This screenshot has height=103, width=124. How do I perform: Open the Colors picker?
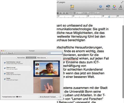[x=114, y=7]
